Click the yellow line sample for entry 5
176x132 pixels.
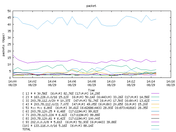coord(155,108)
